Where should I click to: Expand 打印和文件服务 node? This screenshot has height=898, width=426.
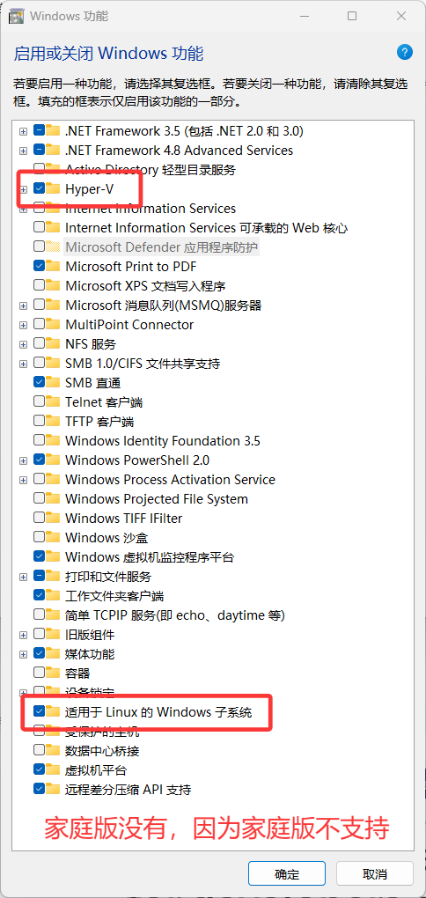tap(23, 577)
